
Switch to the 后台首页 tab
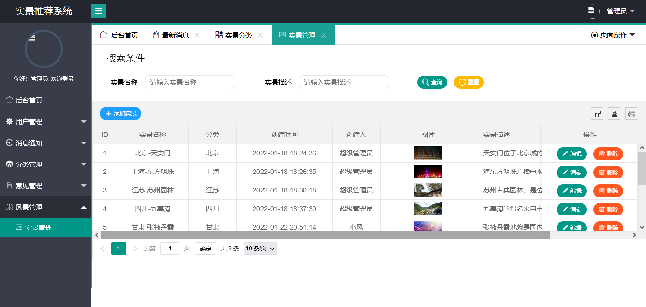(118, 35)
